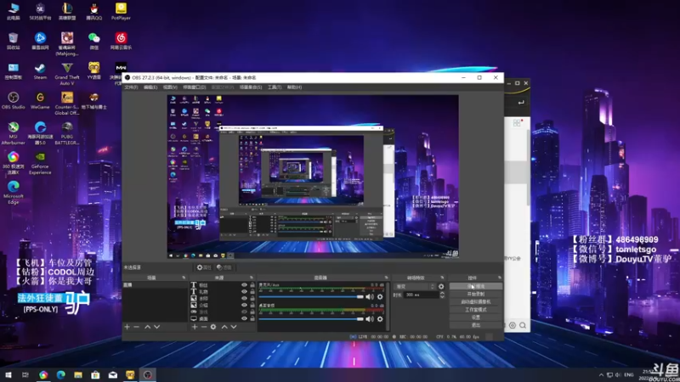The image size is (680, 382).
Task: Click the transition duration 300 ms field
Action: pos(421,295)
